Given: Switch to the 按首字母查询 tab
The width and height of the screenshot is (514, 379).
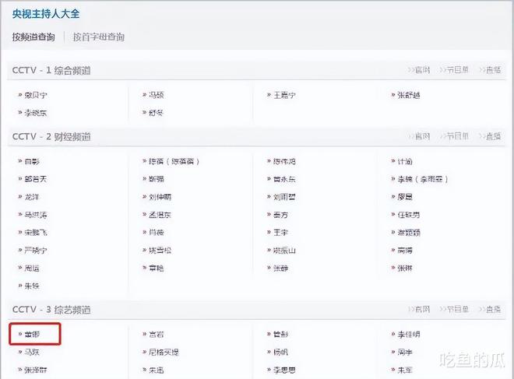Looking at the screenshot, I should [99, 37].
